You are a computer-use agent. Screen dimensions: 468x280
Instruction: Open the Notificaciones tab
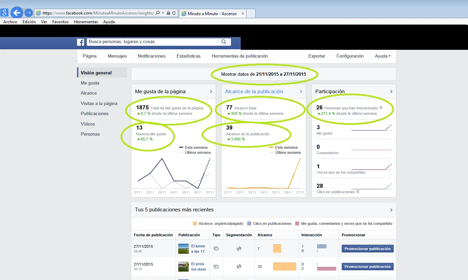pos(152,56)
